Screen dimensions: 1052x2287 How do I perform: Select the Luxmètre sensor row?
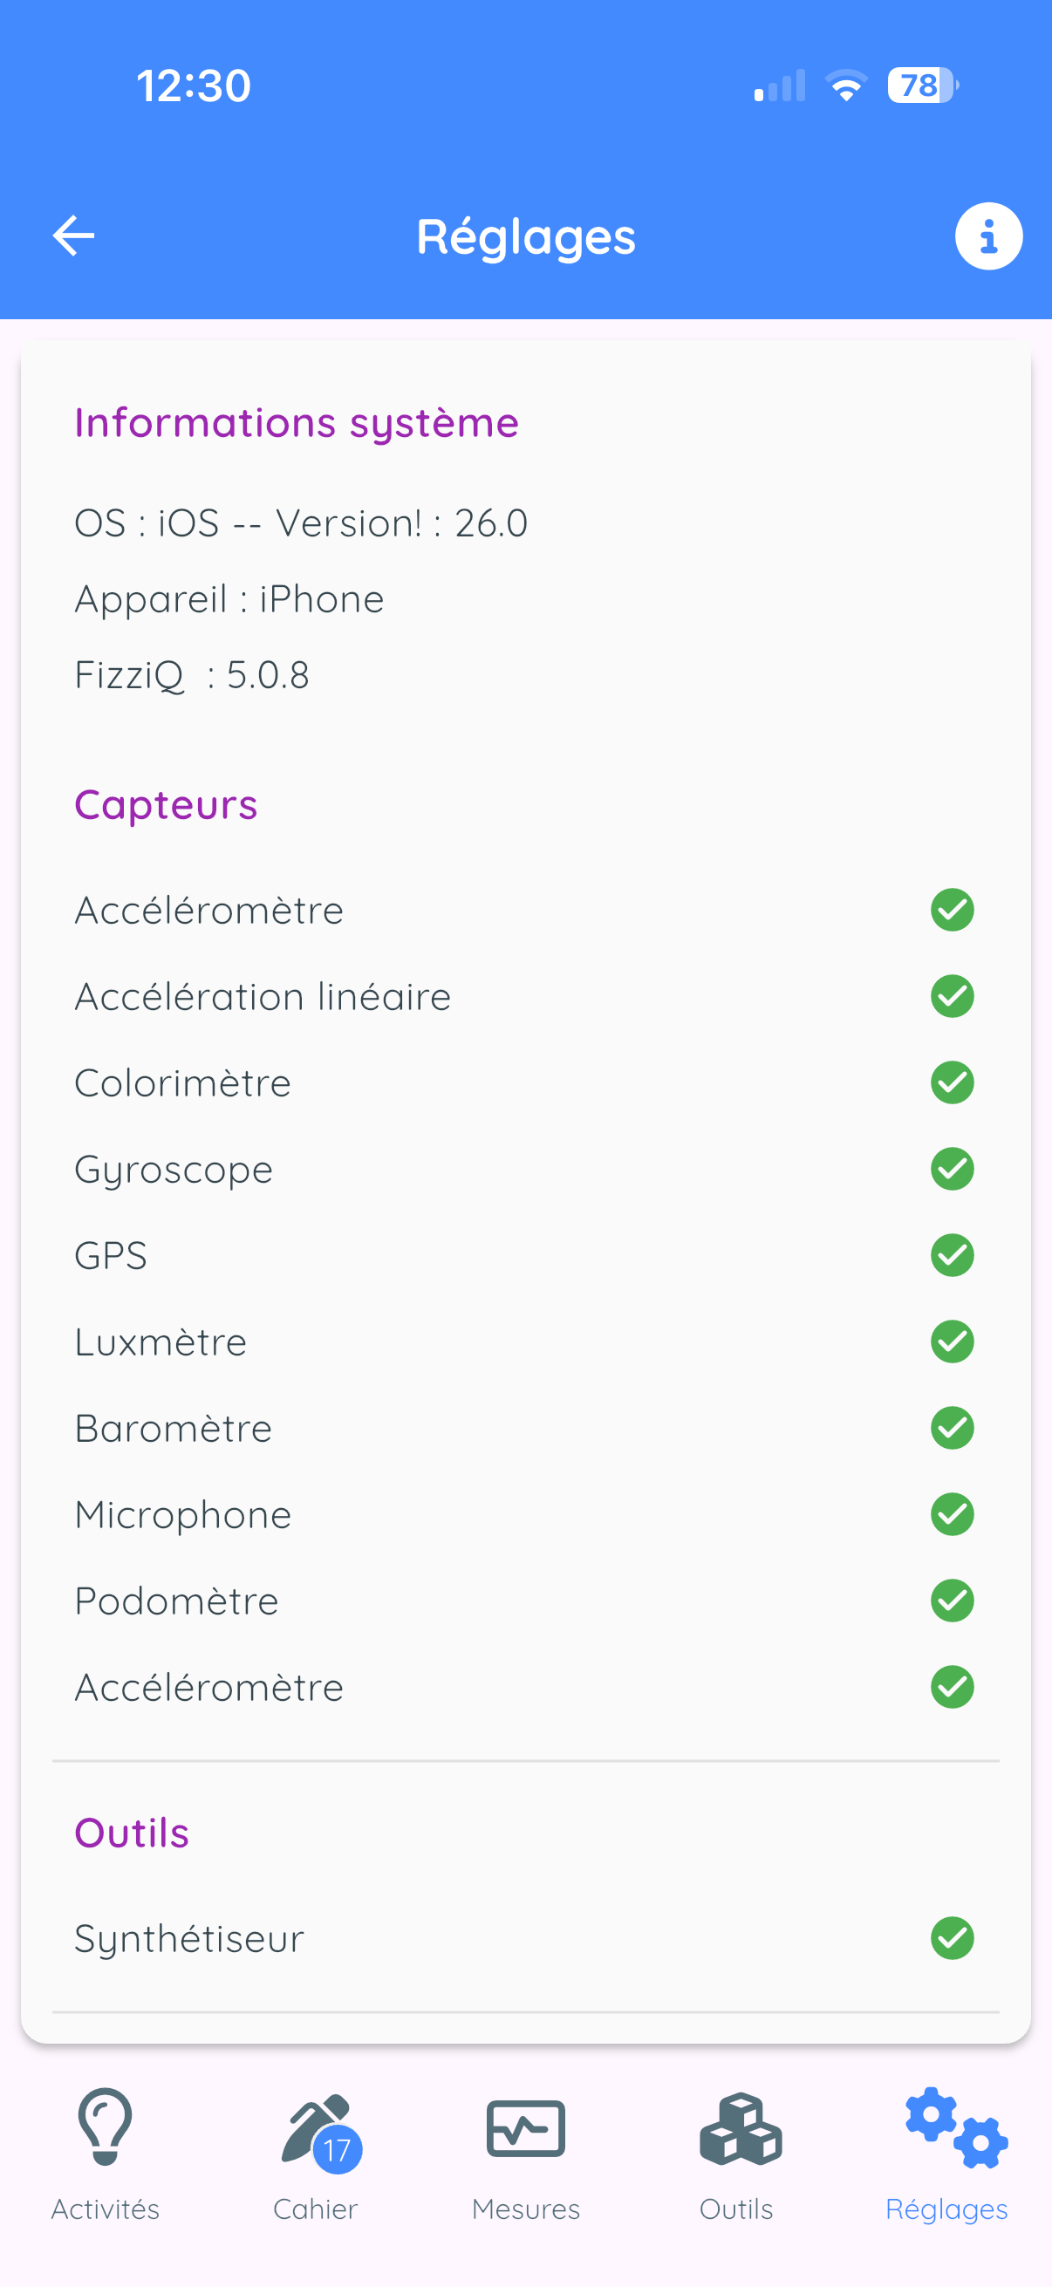pyautogui.click(x=525, y=1341)
